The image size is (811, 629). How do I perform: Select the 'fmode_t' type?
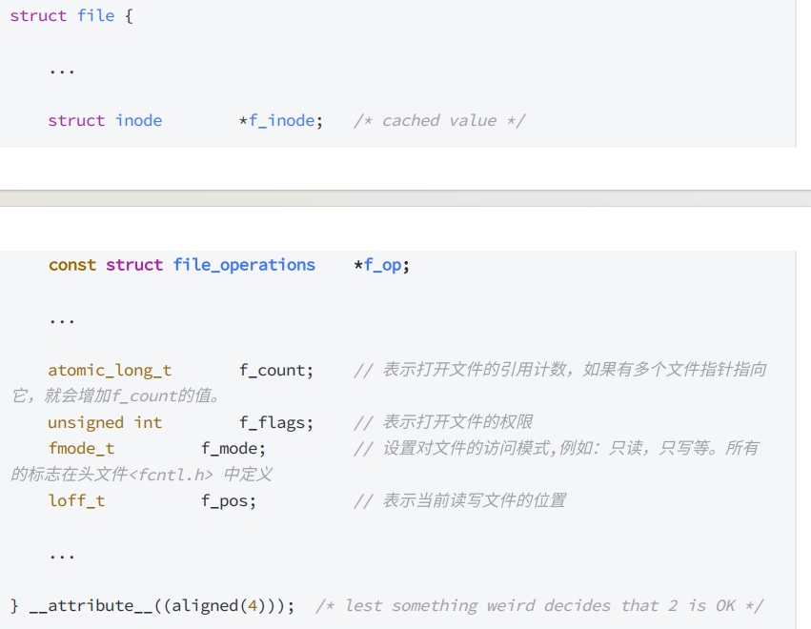click(81, 449)
